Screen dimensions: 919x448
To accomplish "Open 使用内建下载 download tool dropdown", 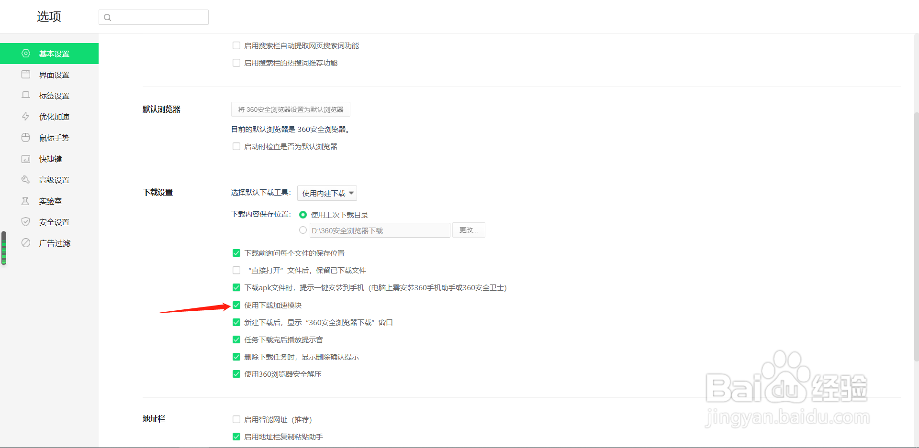I will pos(327,193).
